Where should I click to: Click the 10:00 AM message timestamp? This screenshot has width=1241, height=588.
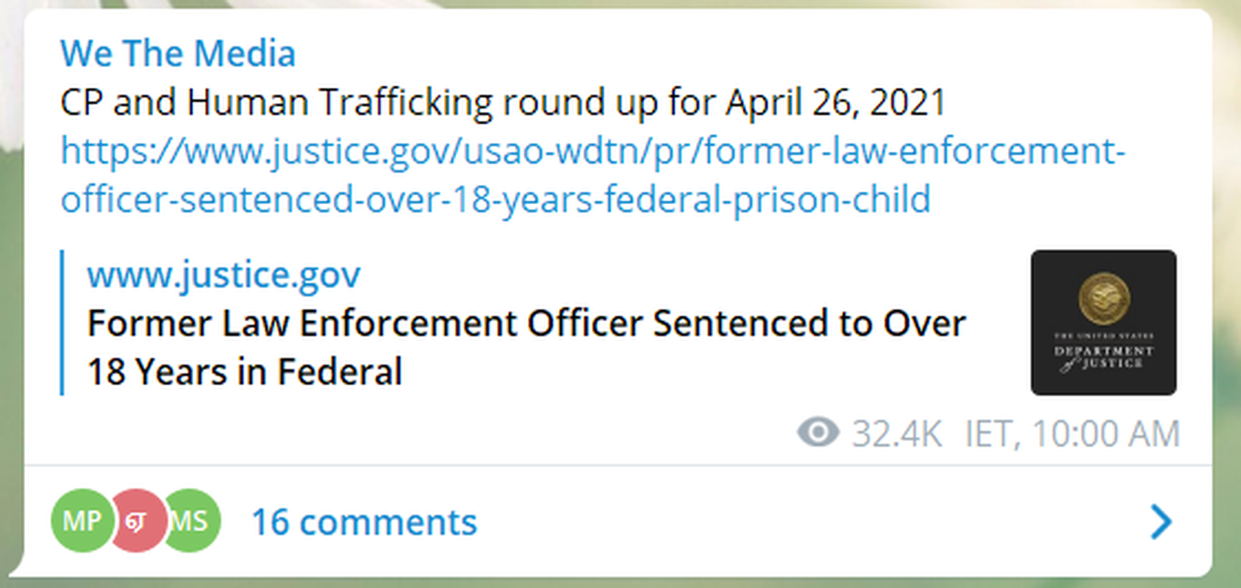click(1105, 434)
